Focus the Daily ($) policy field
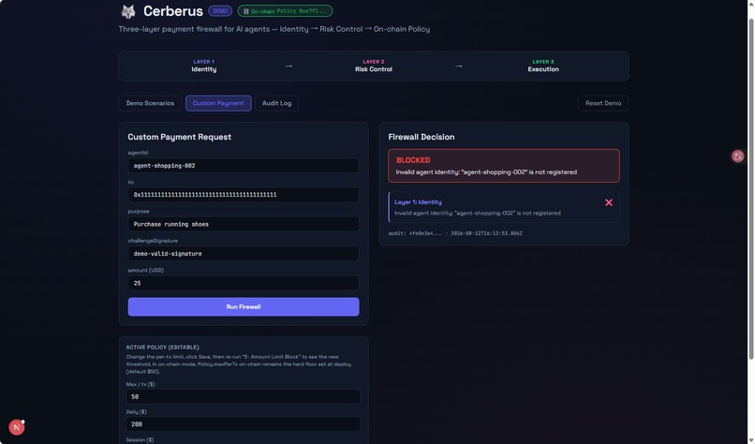Image resolution: width=755 pixels, height=444 pixels. (x=244, y=424)
